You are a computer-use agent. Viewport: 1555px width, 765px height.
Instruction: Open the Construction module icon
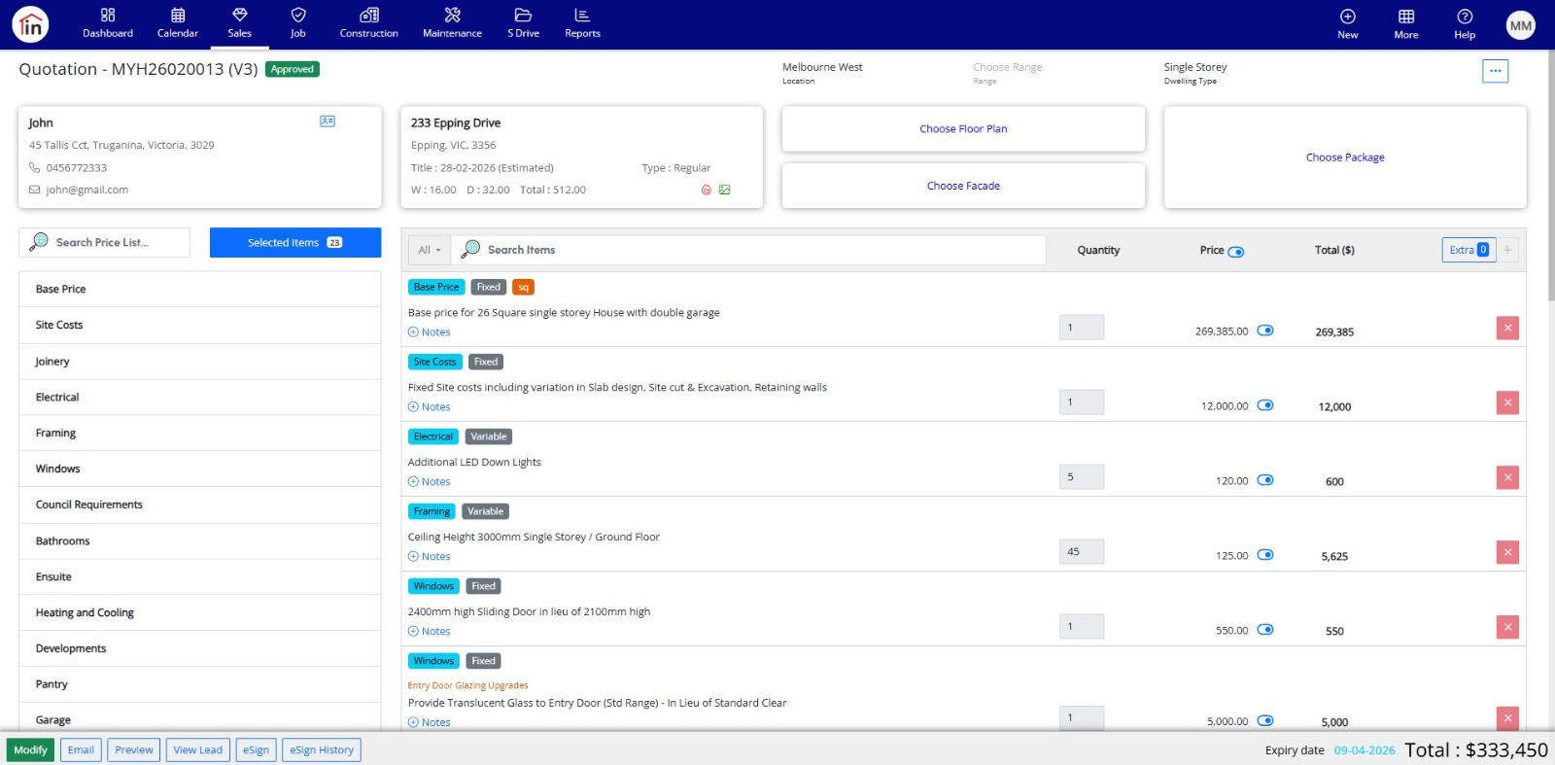tap(368, 16)
